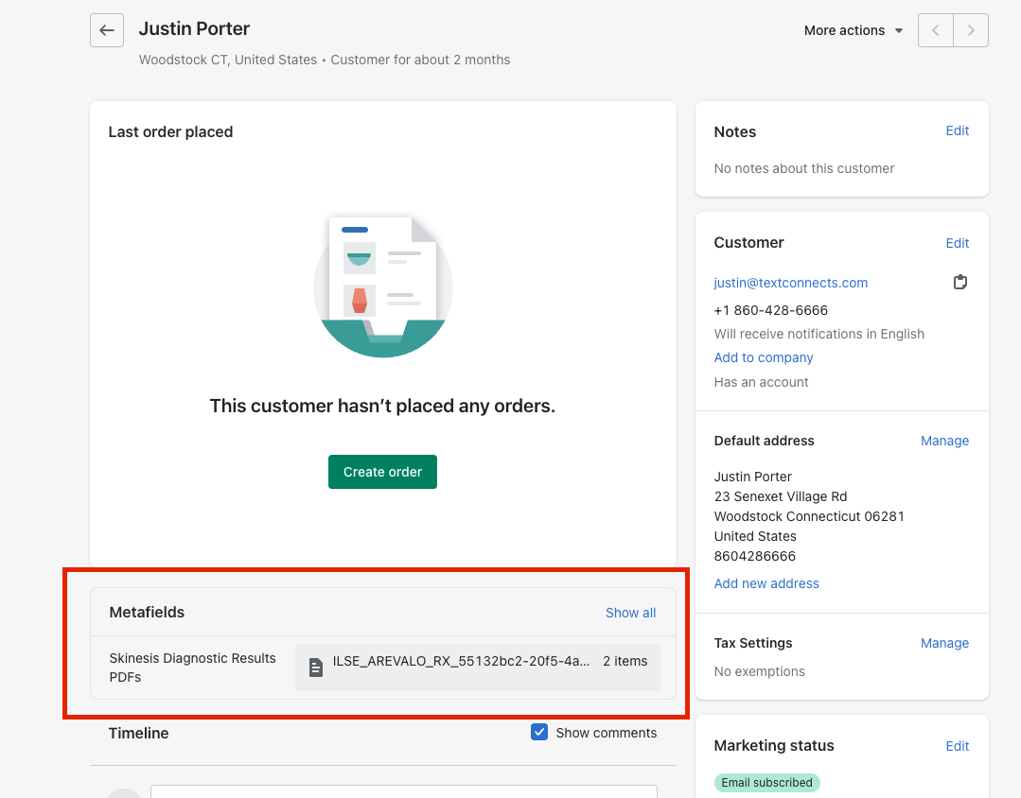Edit Customer contact information
The width and height of the screenshot is (1021, 798).
[x=957, y=243]
